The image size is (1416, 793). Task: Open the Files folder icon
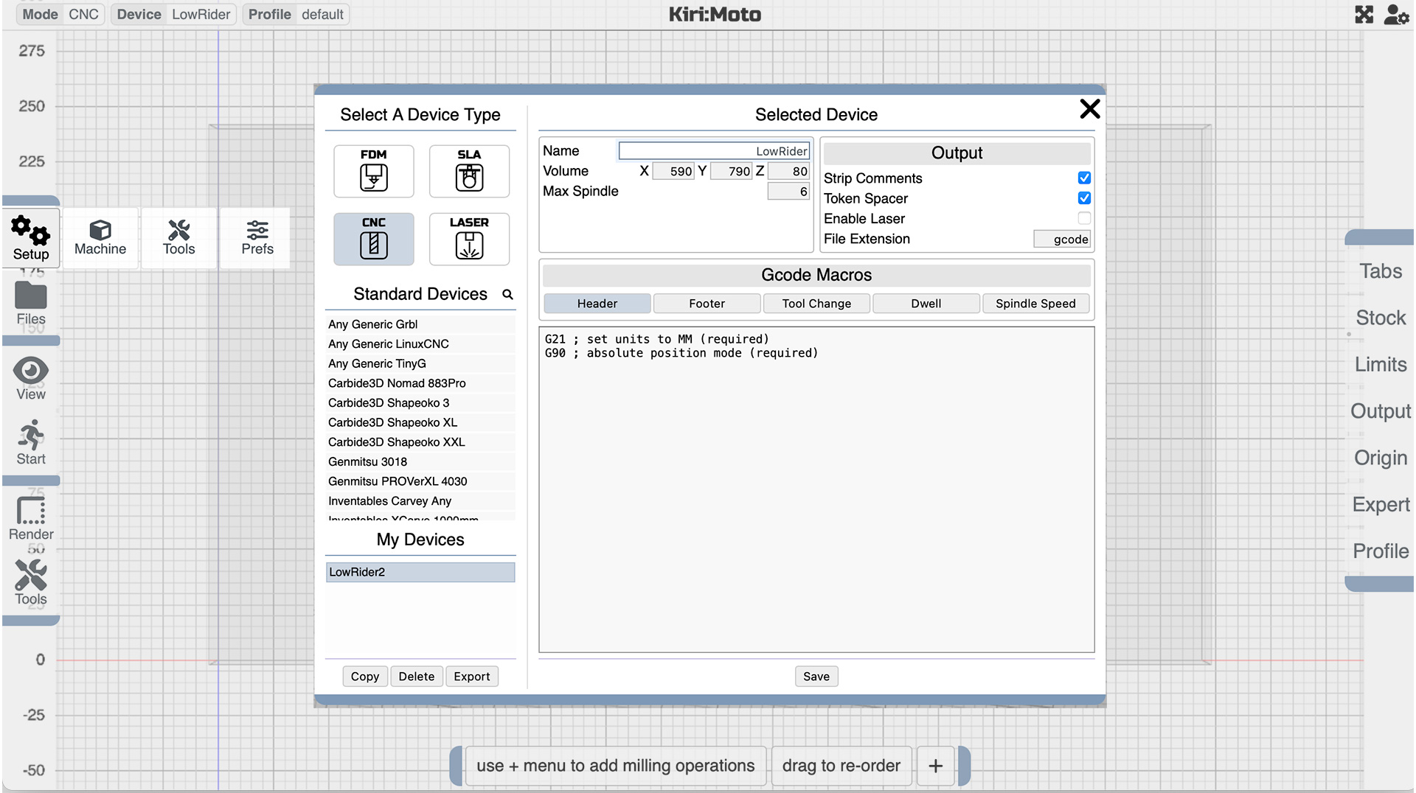tap(31, 304)
